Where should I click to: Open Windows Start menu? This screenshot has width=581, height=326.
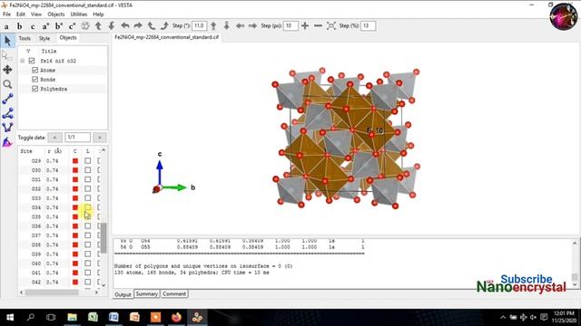(10, 317)
